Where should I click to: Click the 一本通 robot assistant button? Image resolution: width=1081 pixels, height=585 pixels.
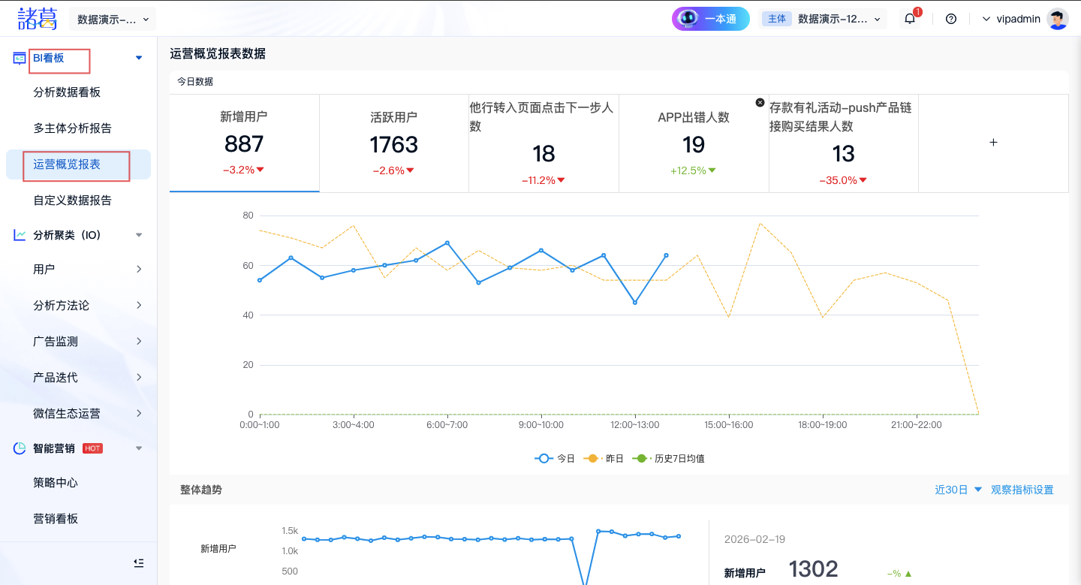pos(710,19)
